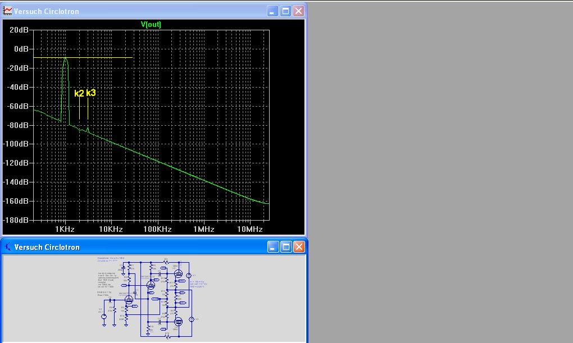
Task: Click the V(out) trace label
Action: [151, 24]
